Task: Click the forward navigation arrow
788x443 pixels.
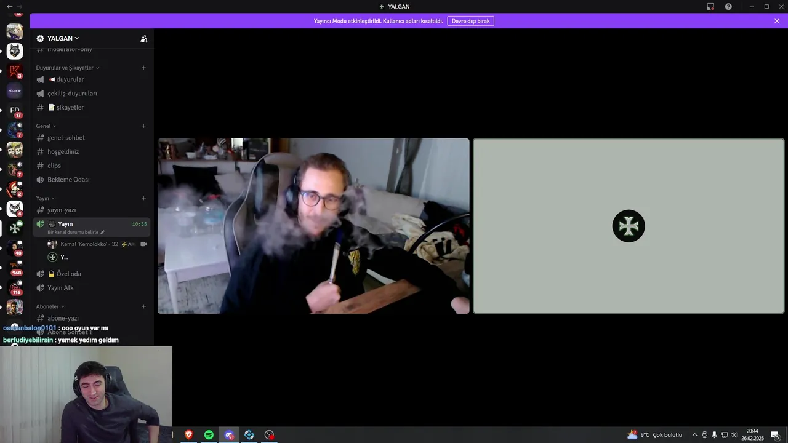Action: pyautogui.click(x=19, y=6)
